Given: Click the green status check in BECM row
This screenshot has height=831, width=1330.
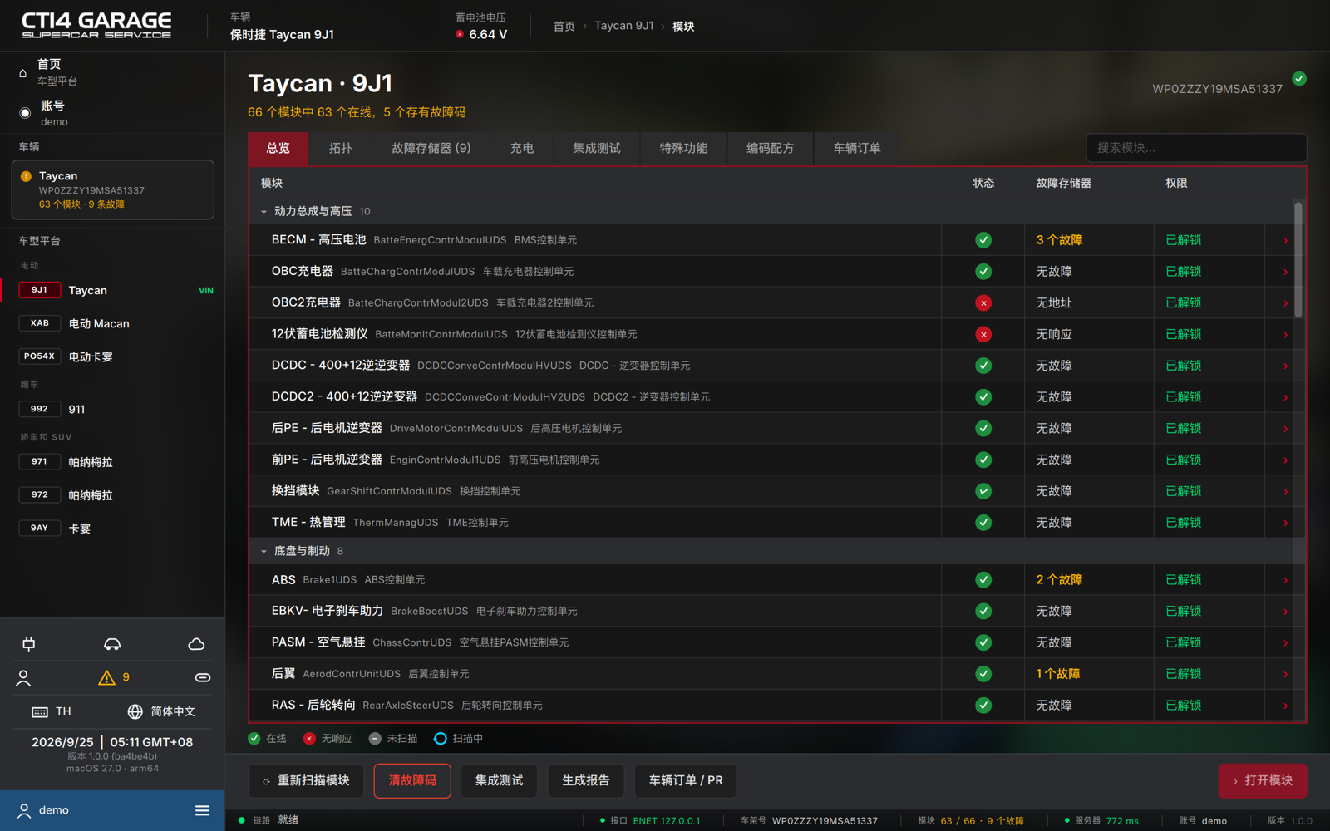Looking at the screenshot, I should (983, 240).
